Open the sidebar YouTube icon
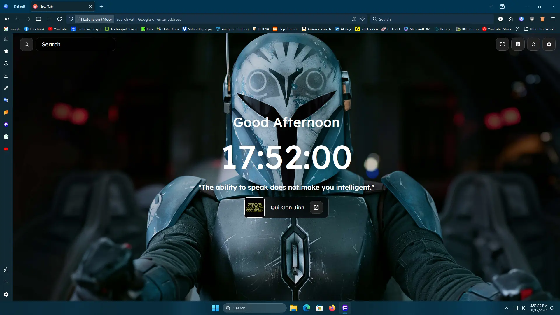The width and height of the screenshot is (560, 315). tap(6, 149)
